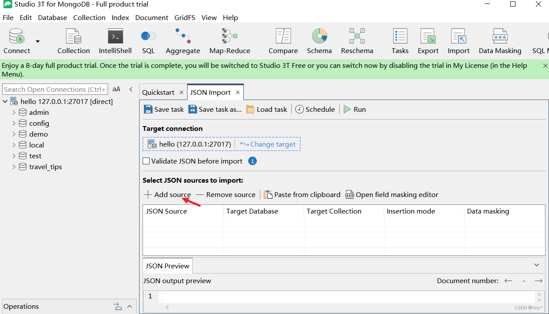
Task: Go to next document in preview
Action: (x=539, y=281)
